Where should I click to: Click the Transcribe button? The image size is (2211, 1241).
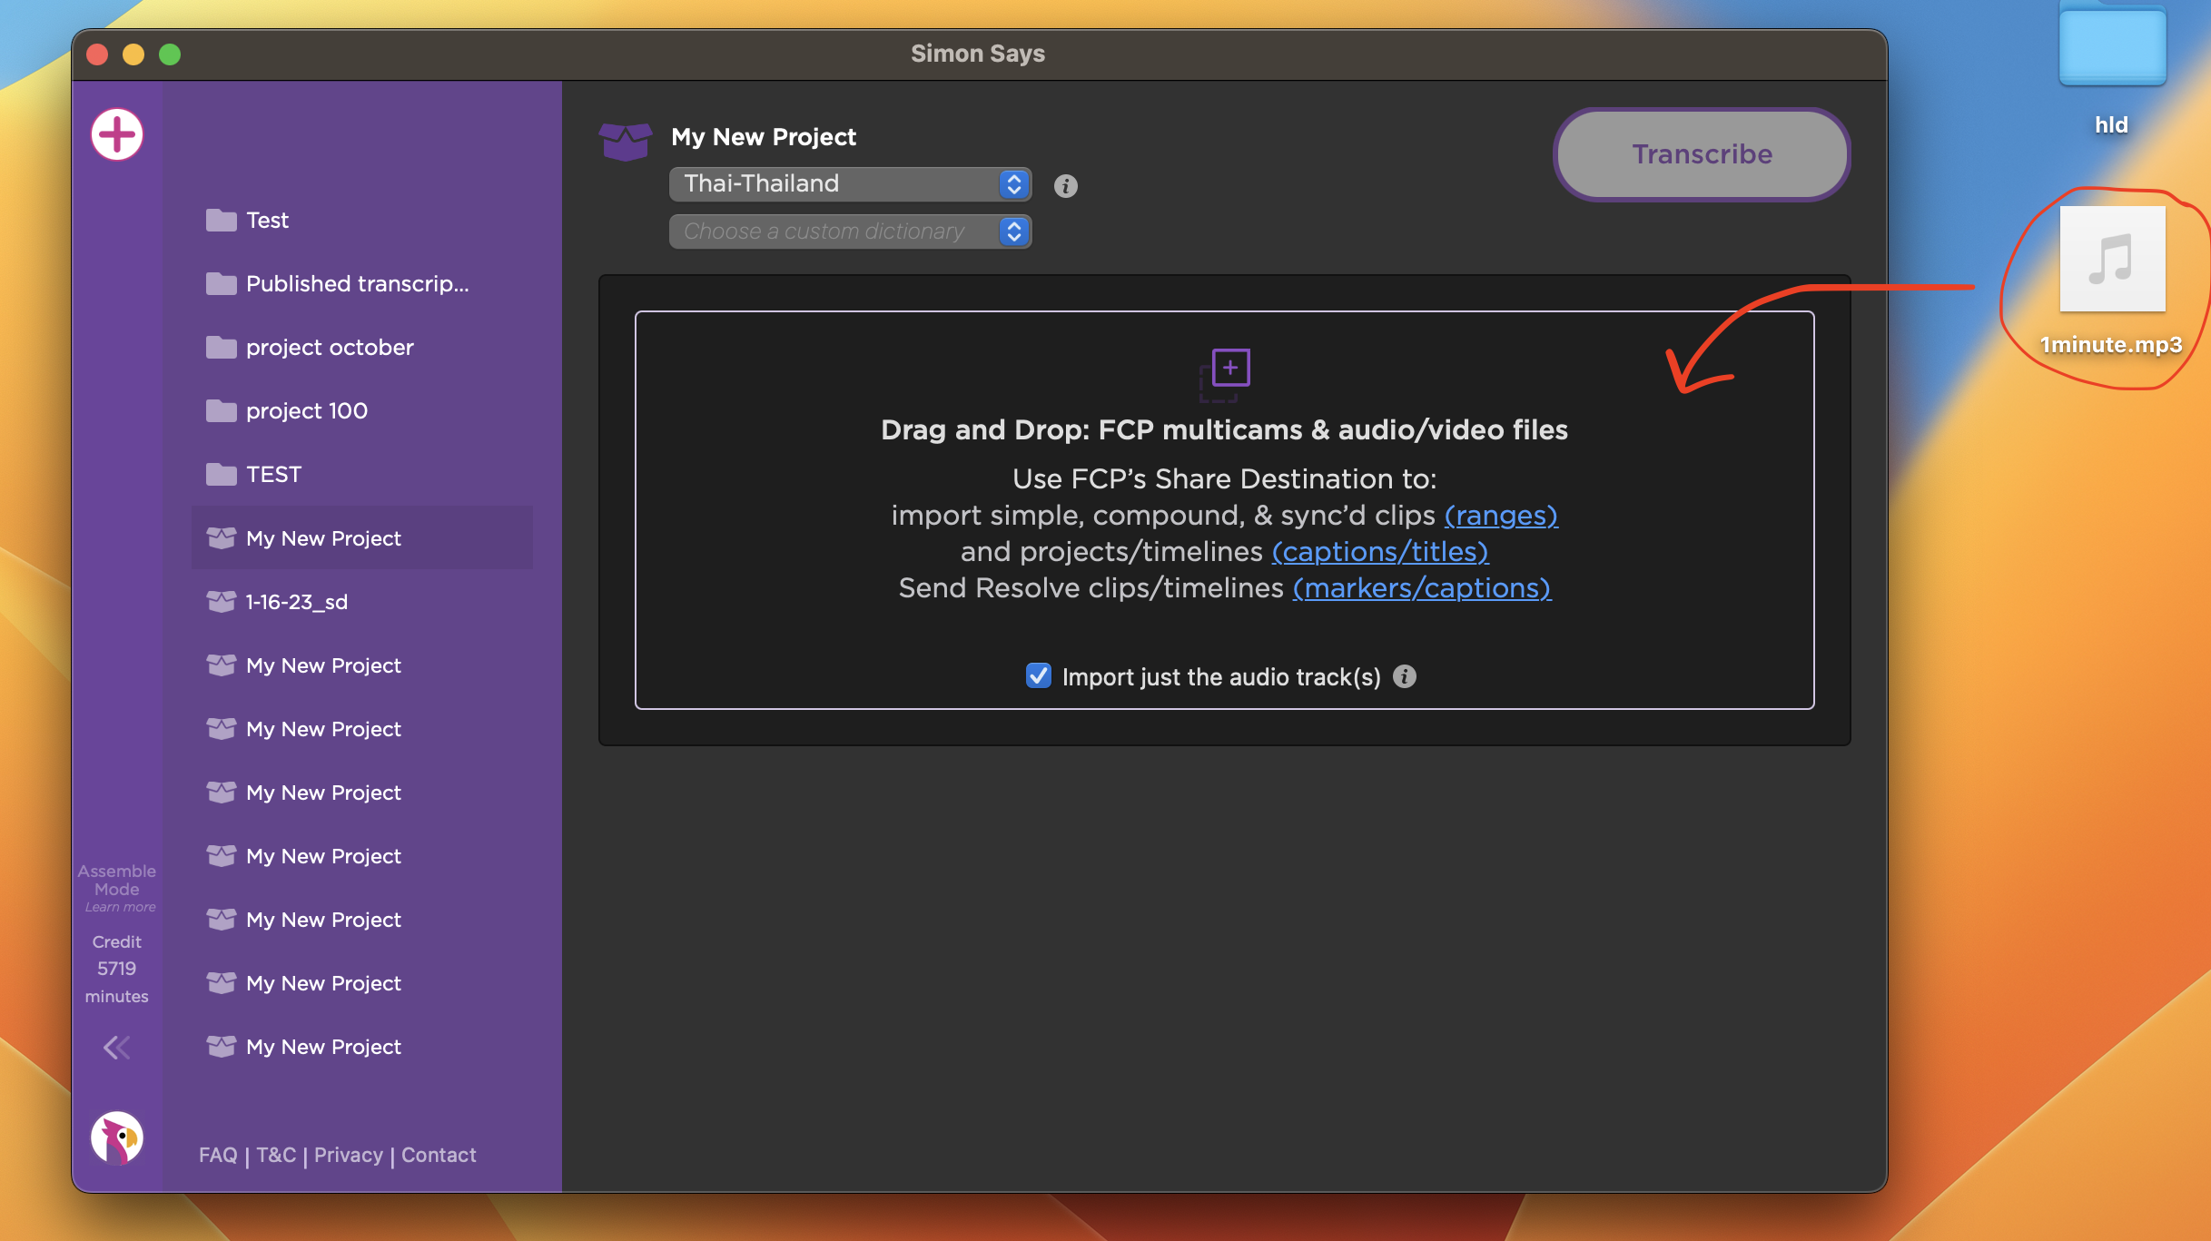pos(1702,154)
